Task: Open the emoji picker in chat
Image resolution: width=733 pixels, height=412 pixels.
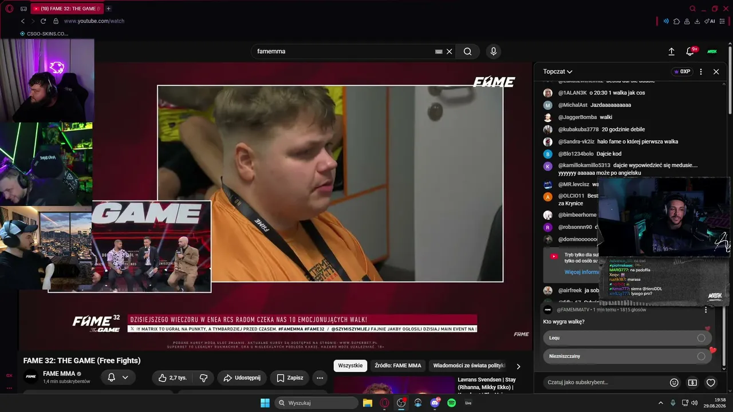Action: click(x=674, y=382)
